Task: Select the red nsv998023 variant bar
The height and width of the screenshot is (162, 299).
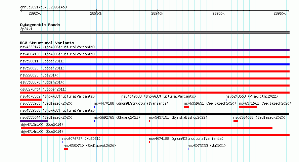Action: coord(155,78)
